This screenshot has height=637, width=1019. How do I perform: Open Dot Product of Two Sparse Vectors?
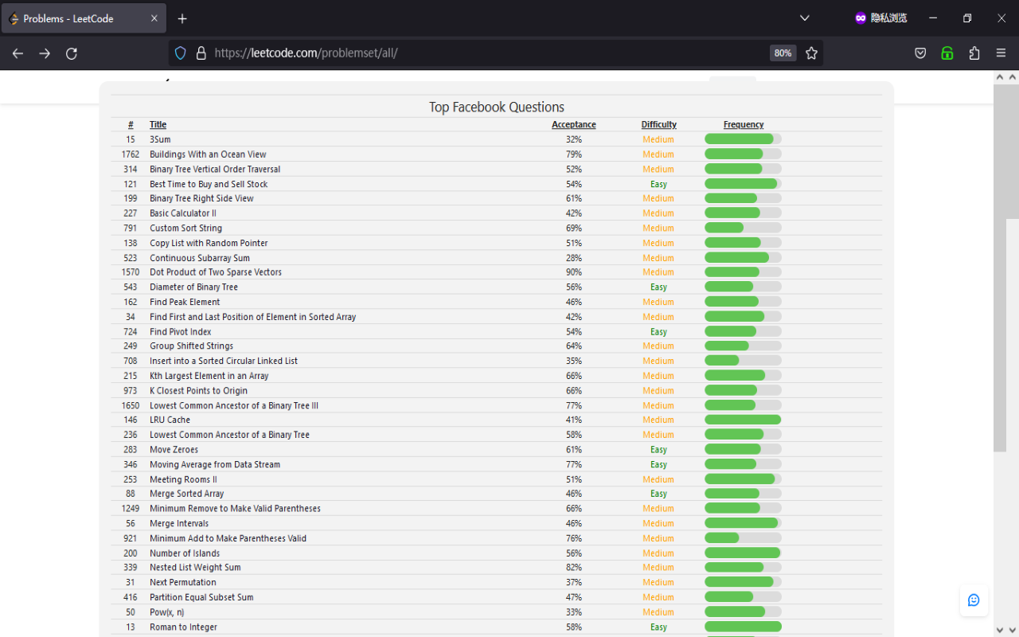click(216, 272)
